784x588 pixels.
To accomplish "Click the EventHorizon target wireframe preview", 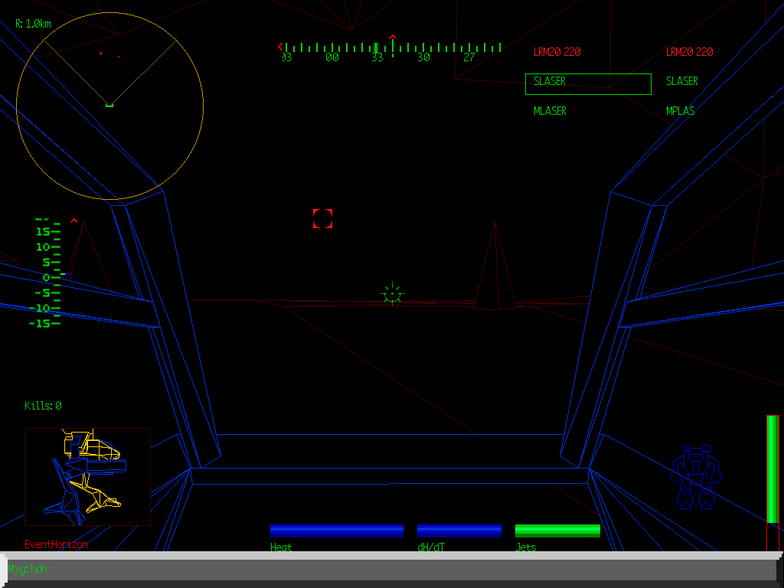I will [x=87, y=476].
